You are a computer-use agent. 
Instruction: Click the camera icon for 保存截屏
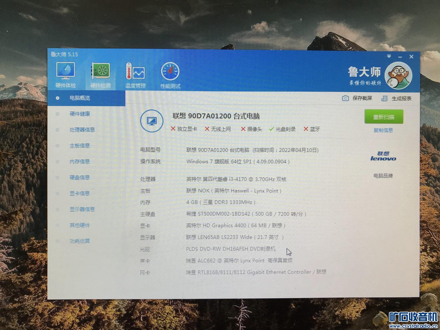(345, 98)
